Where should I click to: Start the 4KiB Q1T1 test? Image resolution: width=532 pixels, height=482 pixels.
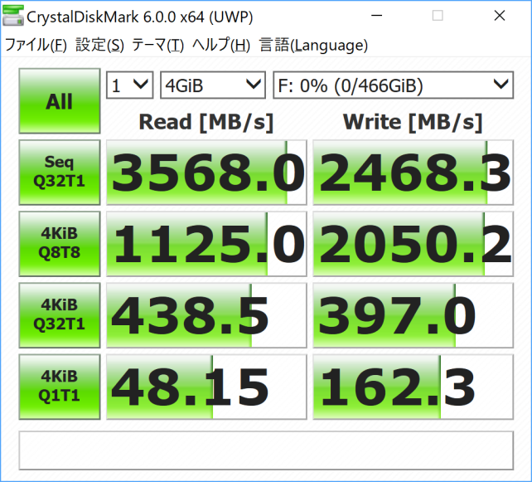click(x=60, y=387)
